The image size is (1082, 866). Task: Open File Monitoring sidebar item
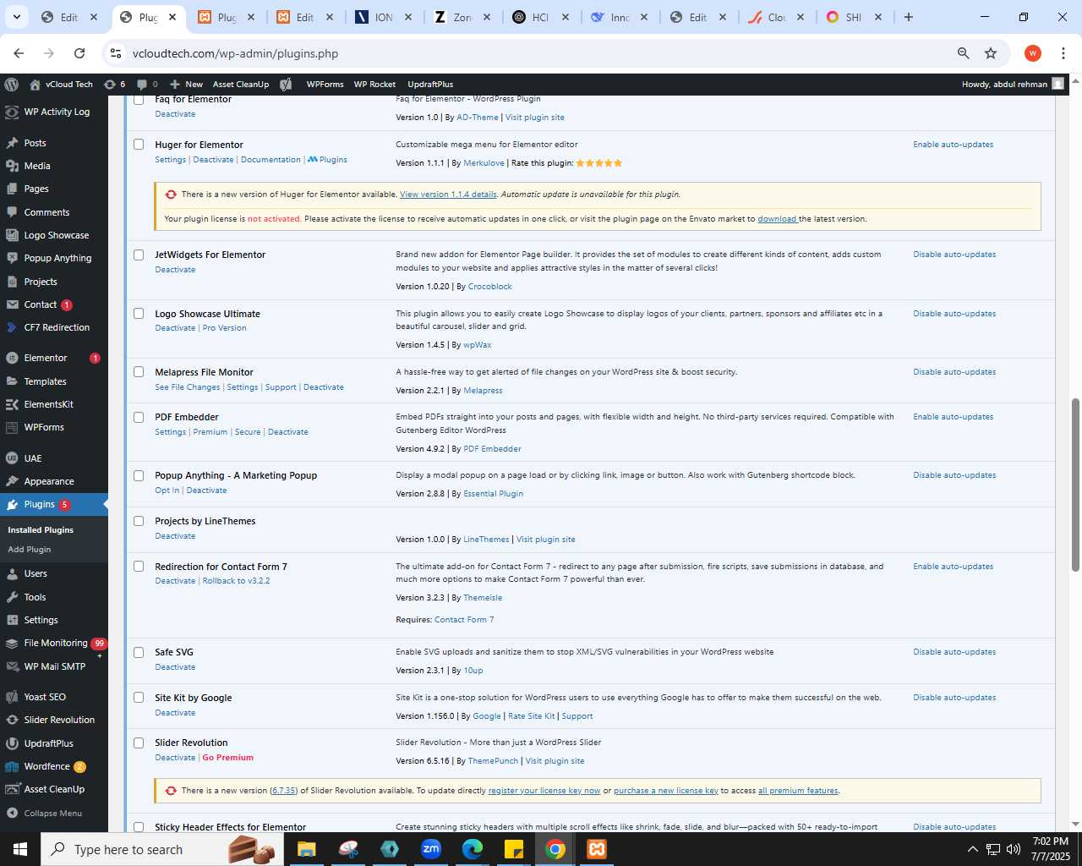click(x=54, y=644)
